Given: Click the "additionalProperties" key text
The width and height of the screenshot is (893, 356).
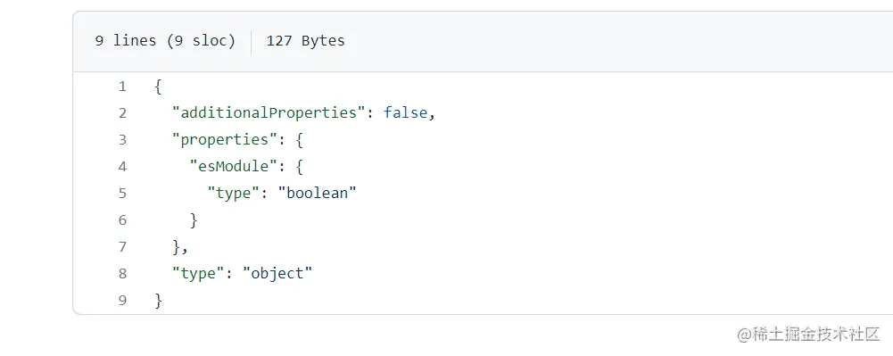Looking at the screenshot, I should coord(269,112).
